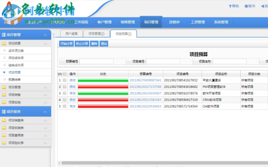Click 修改 link in row 1

[72, 80]
